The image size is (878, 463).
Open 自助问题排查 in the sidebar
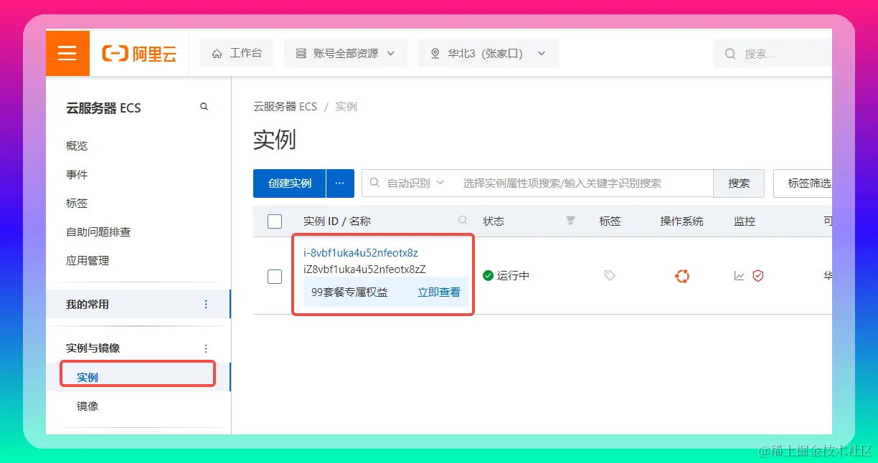[x=98, y=231]
